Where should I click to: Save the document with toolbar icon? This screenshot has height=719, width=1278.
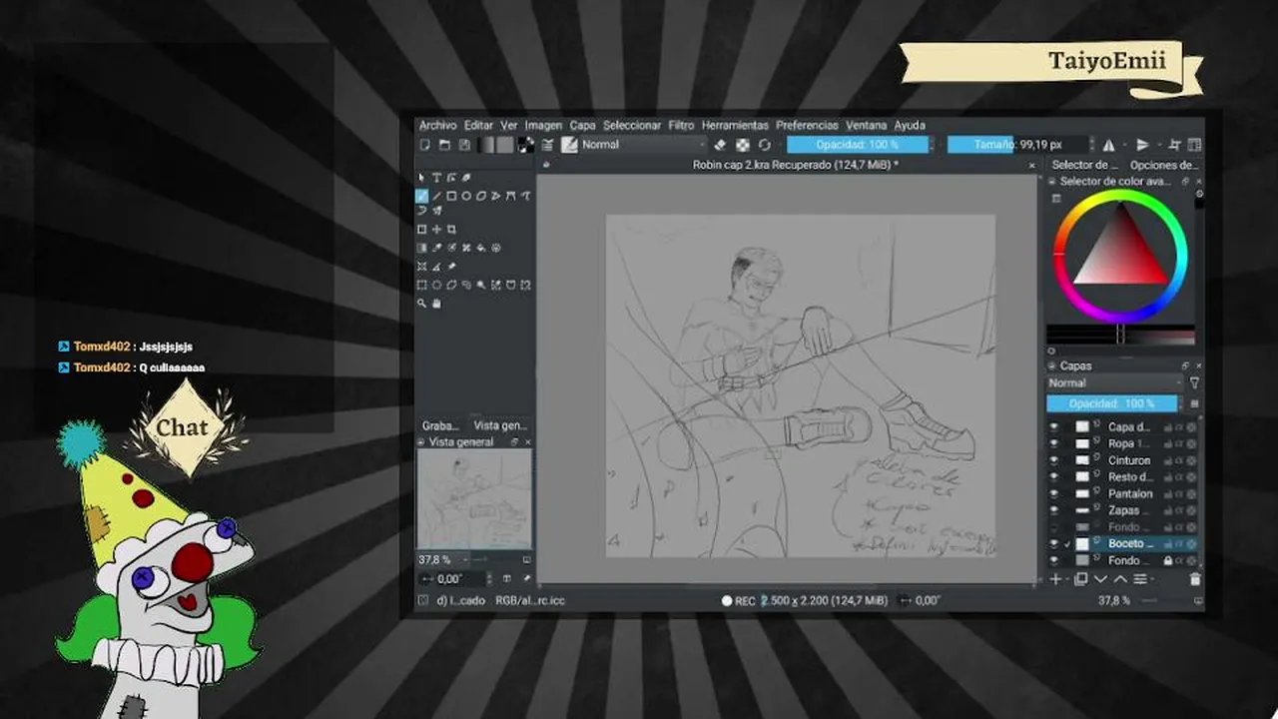[x=464, y=145]
